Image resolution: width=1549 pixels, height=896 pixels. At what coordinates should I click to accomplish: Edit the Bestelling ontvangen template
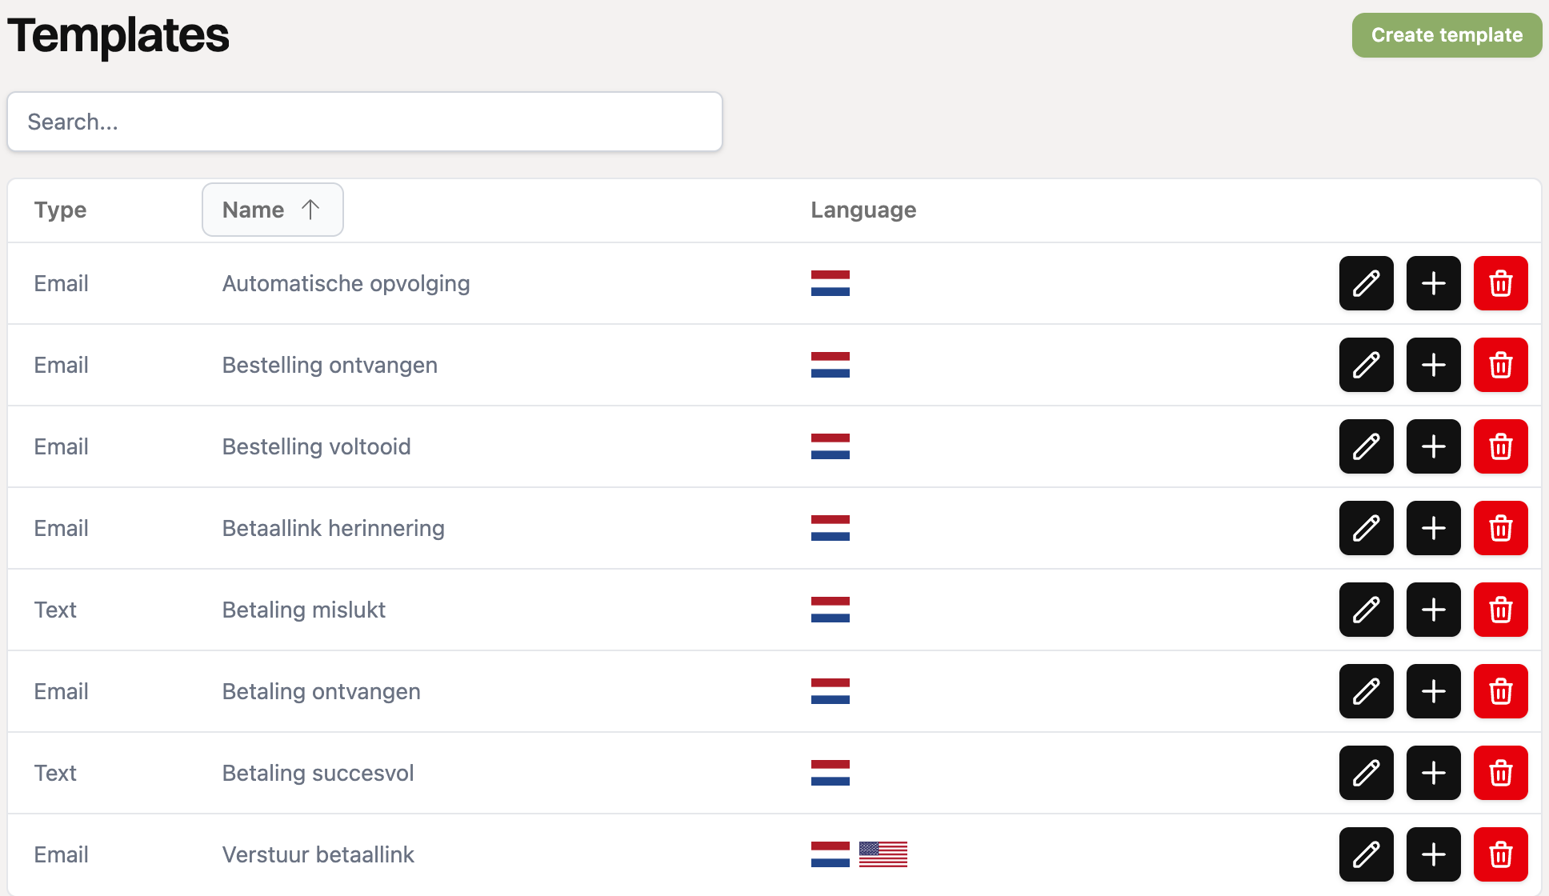(1367, 365)
